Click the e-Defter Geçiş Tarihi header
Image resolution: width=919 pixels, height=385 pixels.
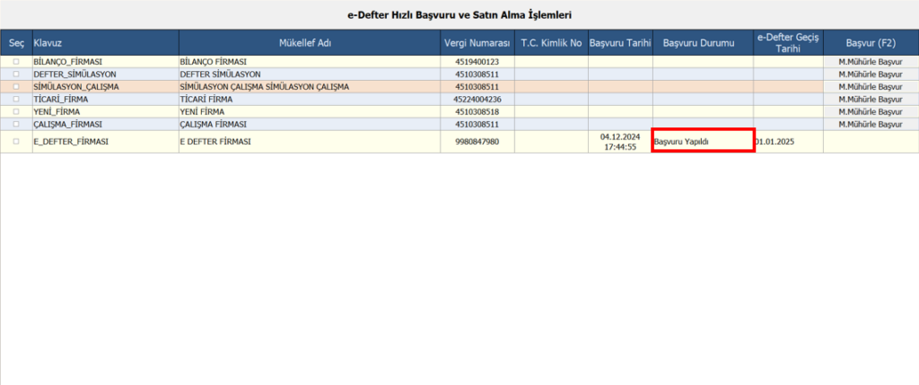(x=788, y=43)
